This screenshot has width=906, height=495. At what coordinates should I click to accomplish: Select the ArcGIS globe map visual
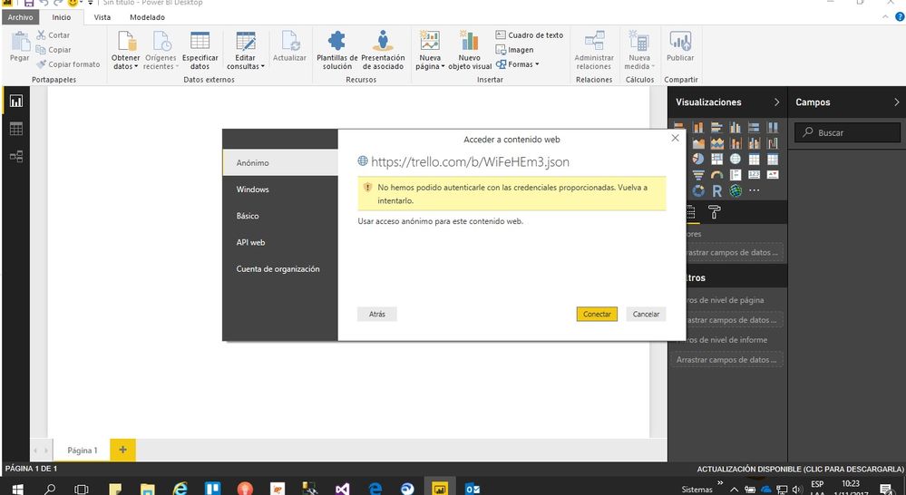pos(735,190)
